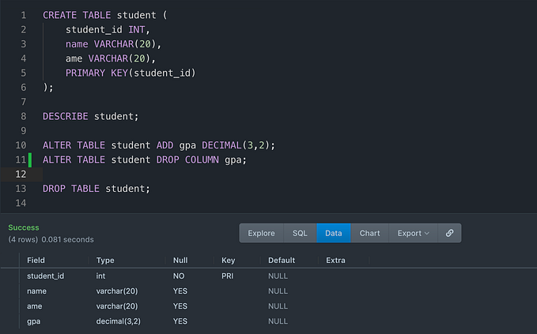Place cursor on DROP TABLE student line
The height and width of the screenshot is (334, 537).
96,189
